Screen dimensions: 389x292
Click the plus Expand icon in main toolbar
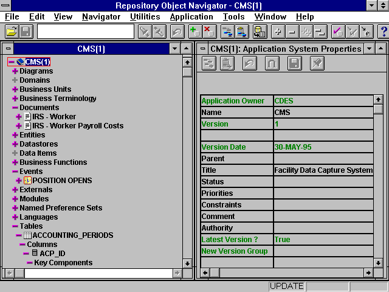279,31
